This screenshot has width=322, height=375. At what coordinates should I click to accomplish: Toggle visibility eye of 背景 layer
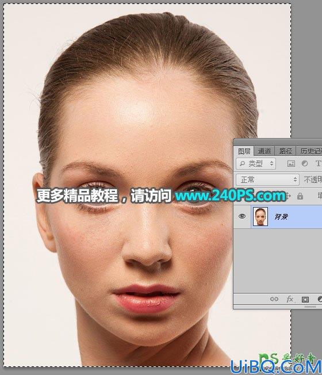click(x=242, y=216)
